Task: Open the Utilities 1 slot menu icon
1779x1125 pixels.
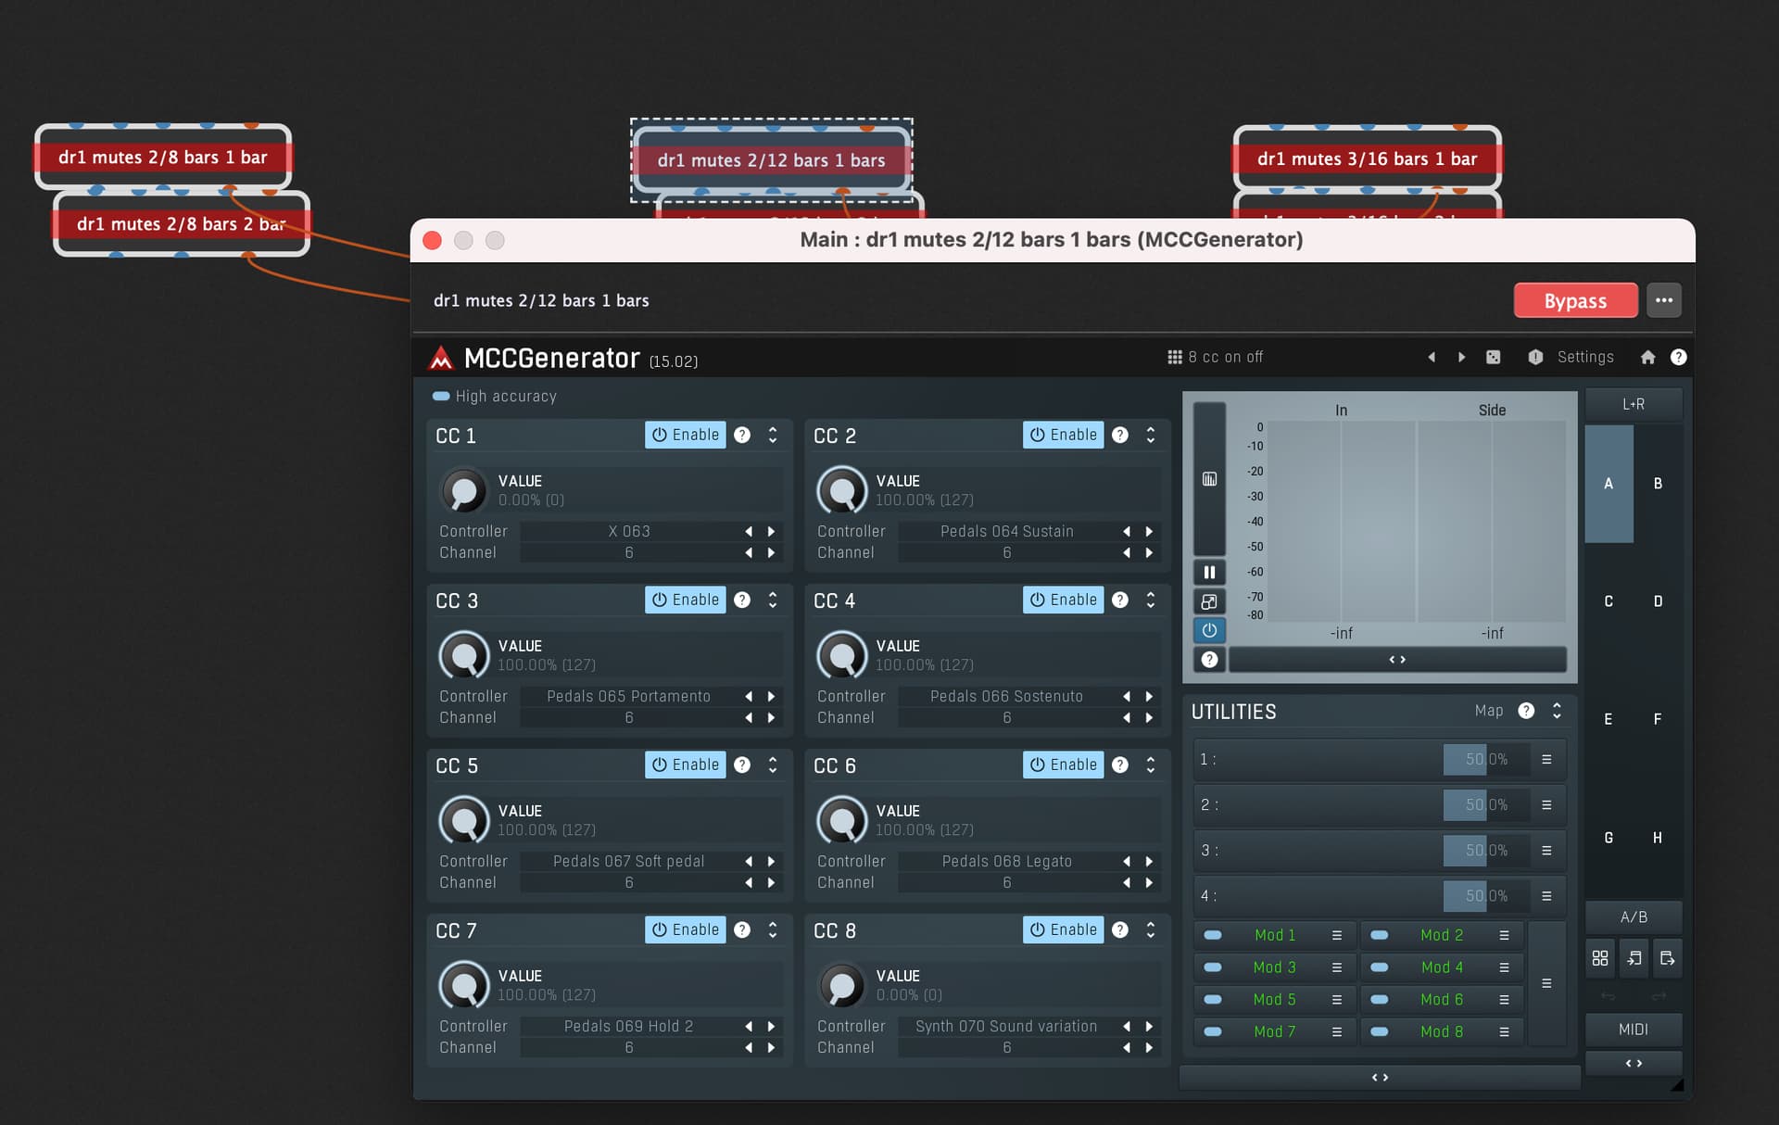Action: click(x=1546, y=759)
